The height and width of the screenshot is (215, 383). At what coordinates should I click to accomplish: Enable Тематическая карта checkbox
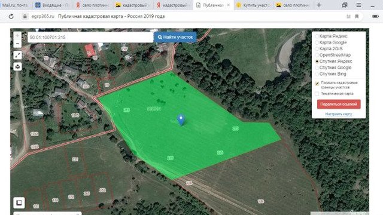coord(317,94)
